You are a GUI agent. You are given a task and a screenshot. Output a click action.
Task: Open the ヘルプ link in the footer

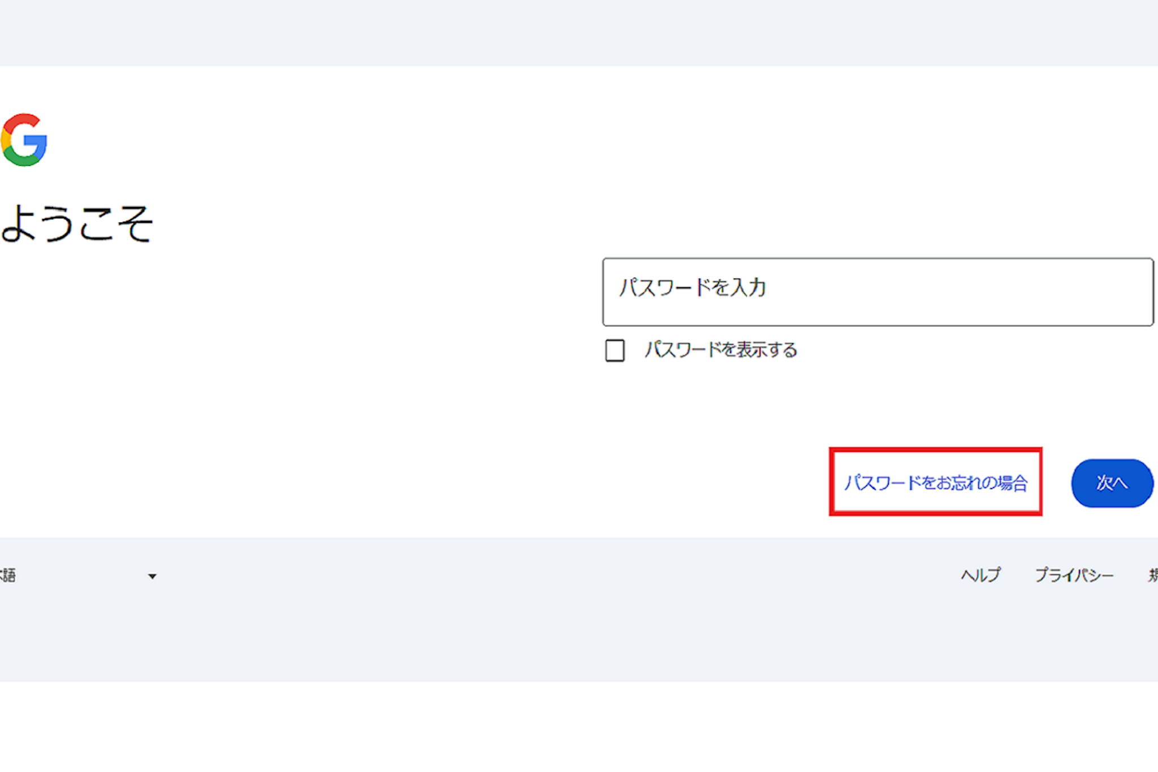pyautogui.click(x=980, y=575)
